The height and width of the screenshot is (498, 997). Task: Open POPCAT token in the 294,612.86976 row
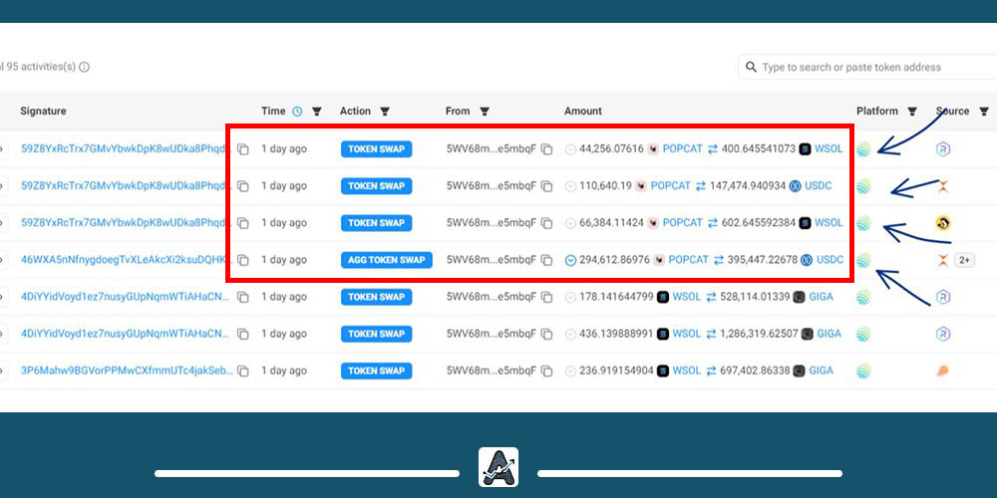click(689, 260)
